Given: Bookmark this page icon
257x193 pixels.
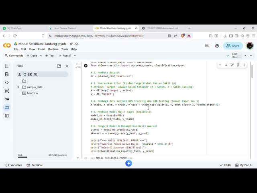Looking at the screenshot, I should 43,36.
